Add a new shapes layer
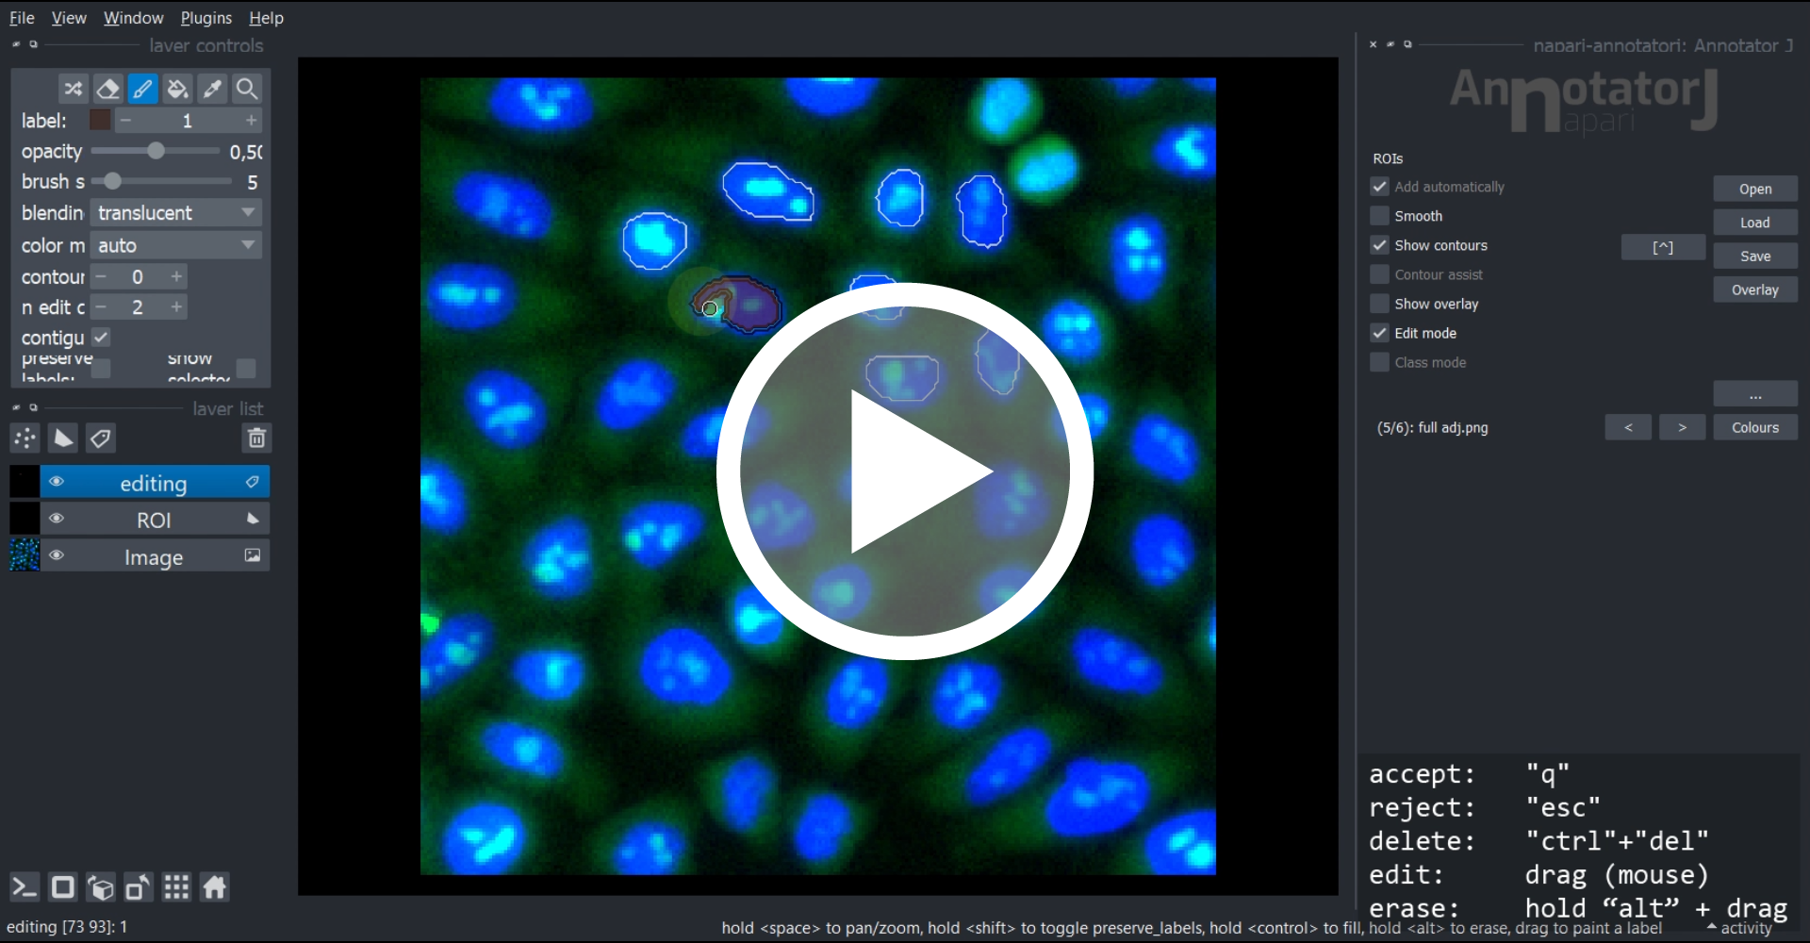1810x943 pixels. (62, 438)
